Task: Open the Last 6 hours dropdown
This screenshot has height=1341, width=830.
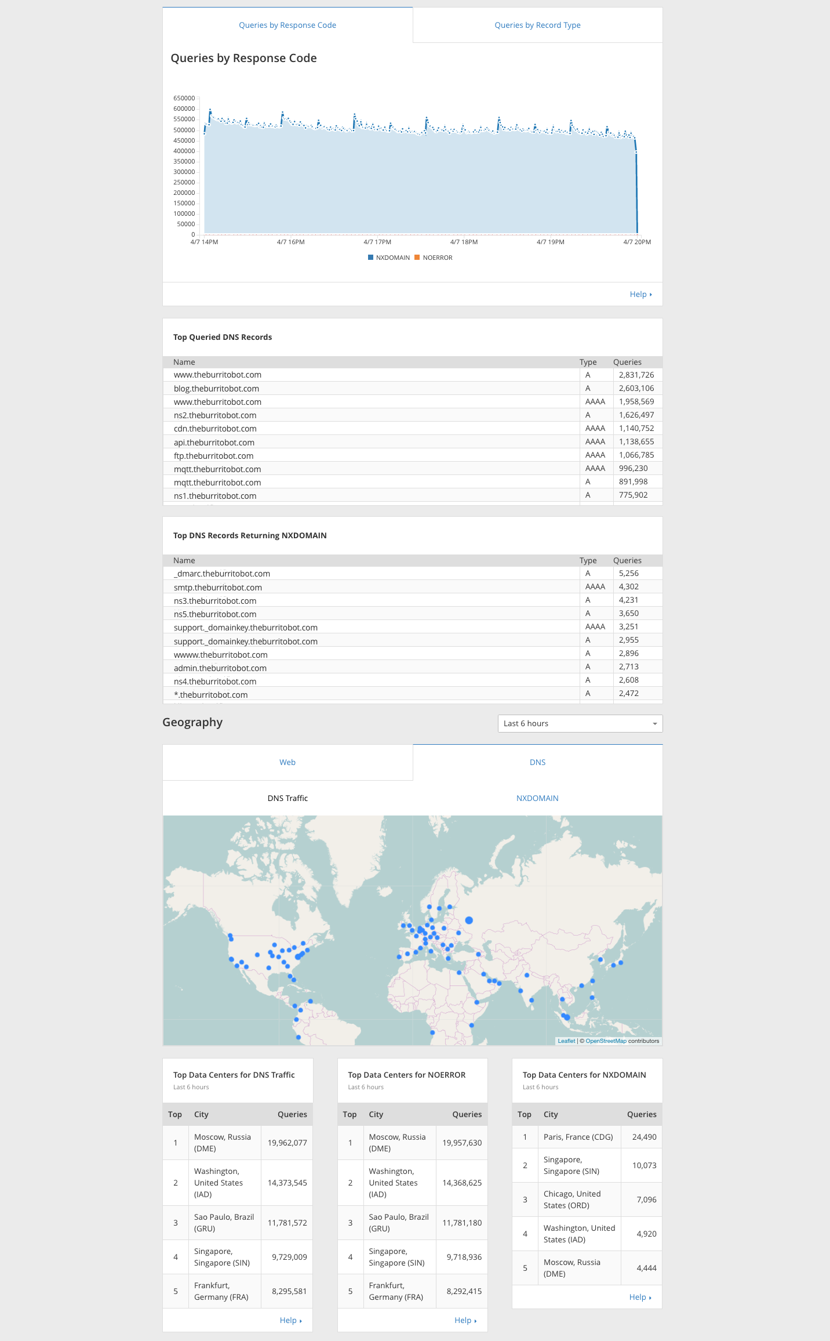Action: click(580, 723)
